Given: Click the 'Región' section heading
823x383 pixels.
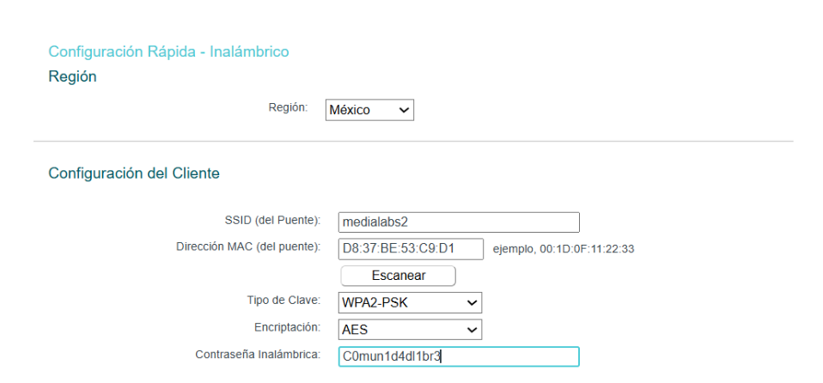Looking at the screenshot, I should (72, 77).
